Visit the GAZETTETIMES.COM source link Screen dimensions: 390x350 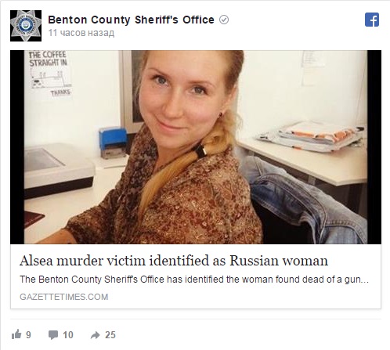64,297
